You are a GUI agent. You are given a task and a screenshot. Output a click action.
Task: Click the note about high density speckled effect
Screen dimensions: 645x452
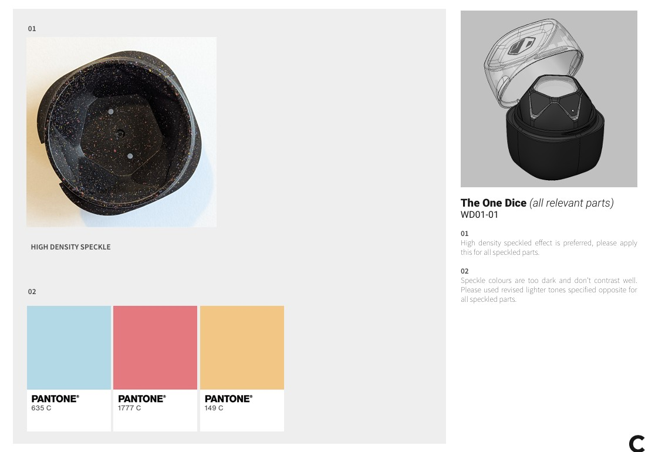(x=549, y=248)
